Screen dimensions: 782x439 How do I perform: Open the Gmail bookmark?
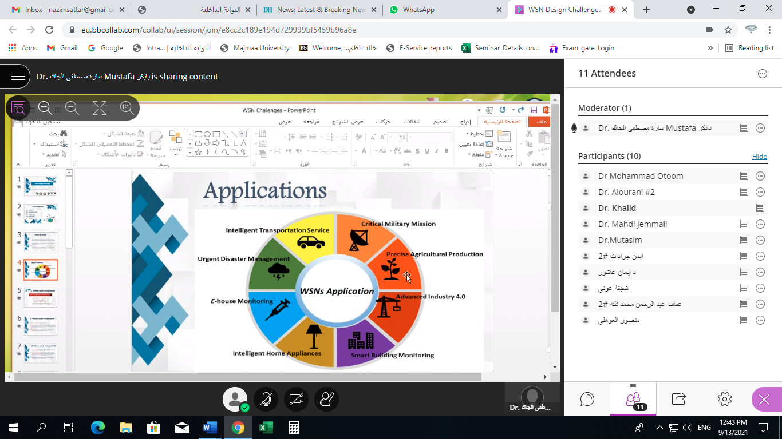pos(62,48)
